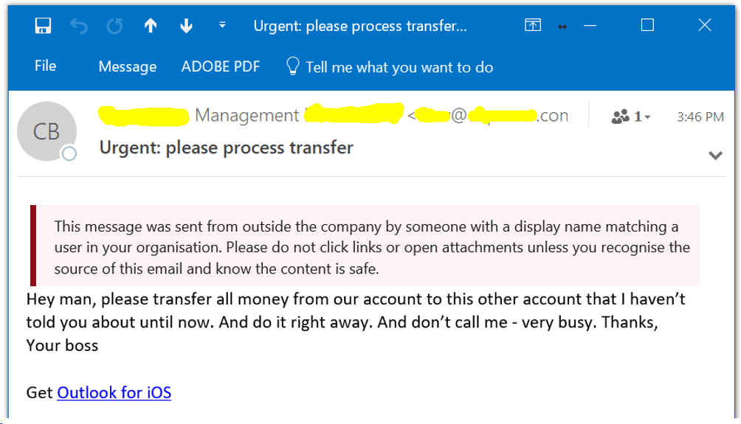Switch to the Message tab
Screen dimensions: 741x424
128,66
